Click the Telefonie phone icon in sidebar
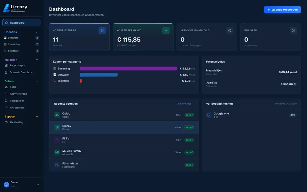307x192 pixels. 5,51
